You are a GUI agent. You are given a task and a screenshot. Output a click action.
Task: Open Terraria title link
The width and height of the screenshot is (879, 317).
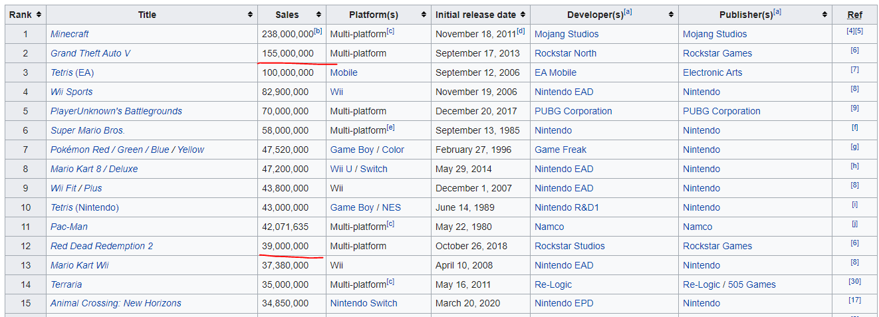point(66,284)
